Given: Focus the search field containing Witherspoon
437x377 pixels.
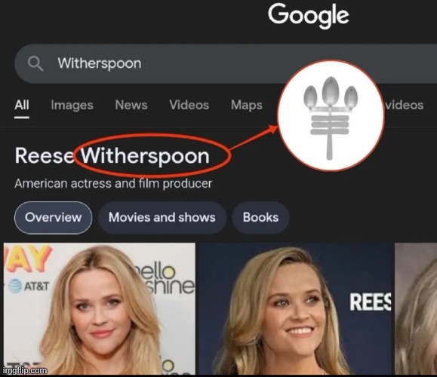Looking at the screenshot, I should point(225,63).
